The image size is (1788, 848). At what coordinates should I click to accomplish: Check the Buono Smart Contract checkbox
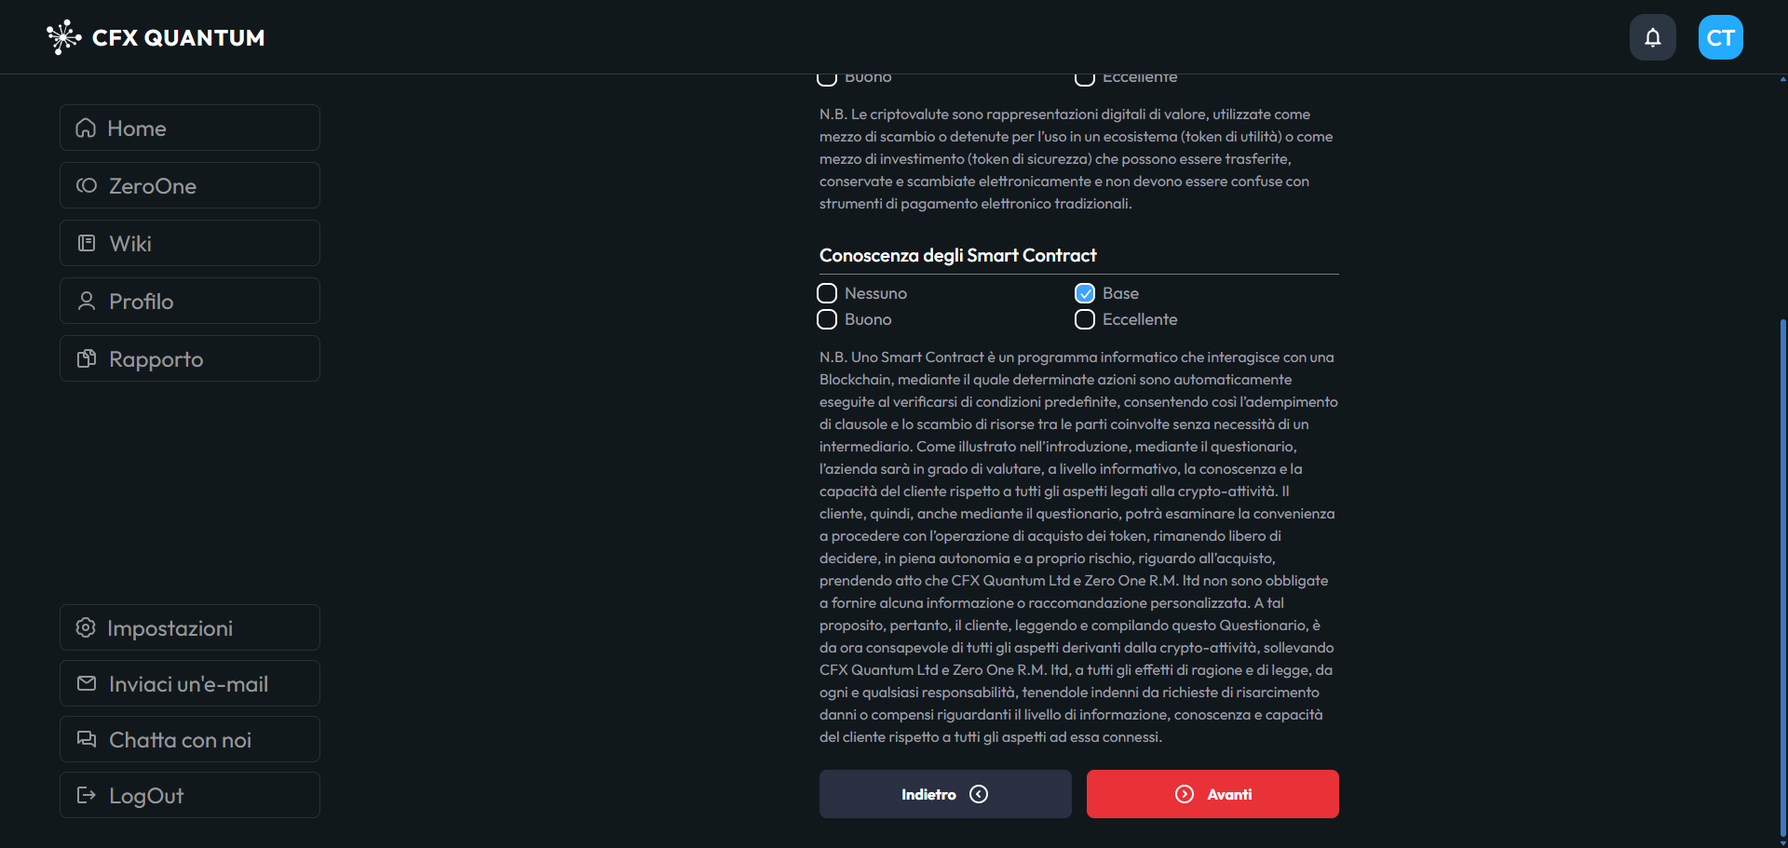(x=827, y=319)
